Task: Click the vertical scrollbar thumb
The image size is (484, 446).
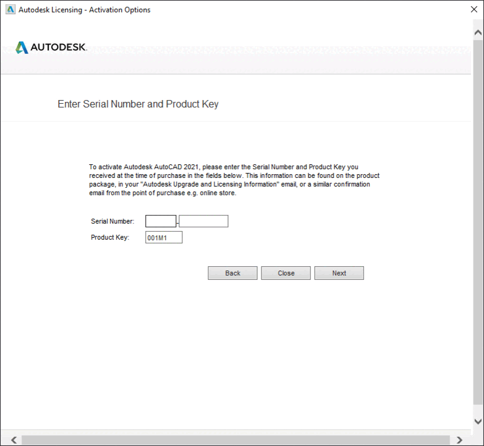Action: (x=478, y=222)
